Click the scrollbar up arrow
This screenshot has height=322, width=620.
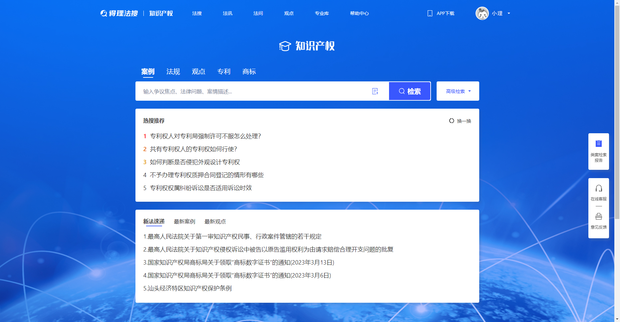coord(617,2)
